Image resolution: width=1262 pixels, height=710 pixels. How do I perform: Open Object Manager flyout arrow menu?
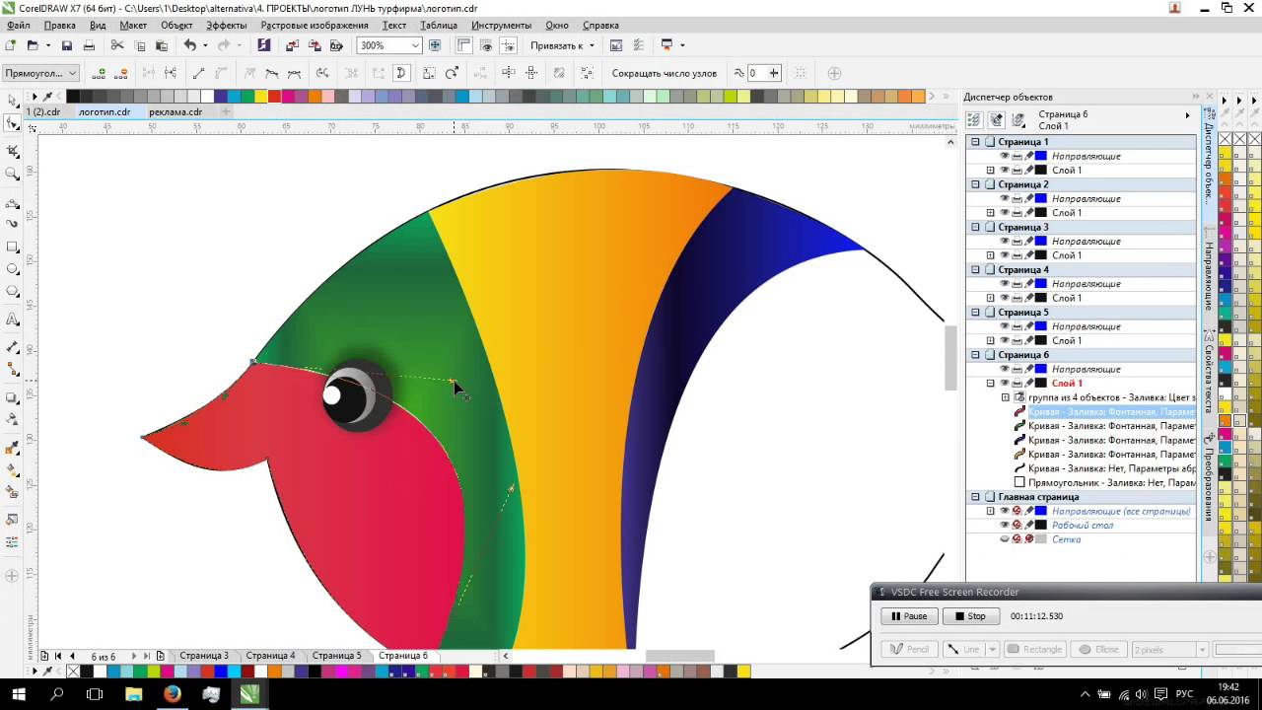coord(1187,115)
